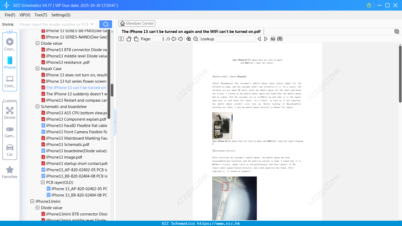Viewport: 402px width, 226px height.
Task: Select the iPhone 13 WiFi repair PDF tab
Action: [191, 32]
